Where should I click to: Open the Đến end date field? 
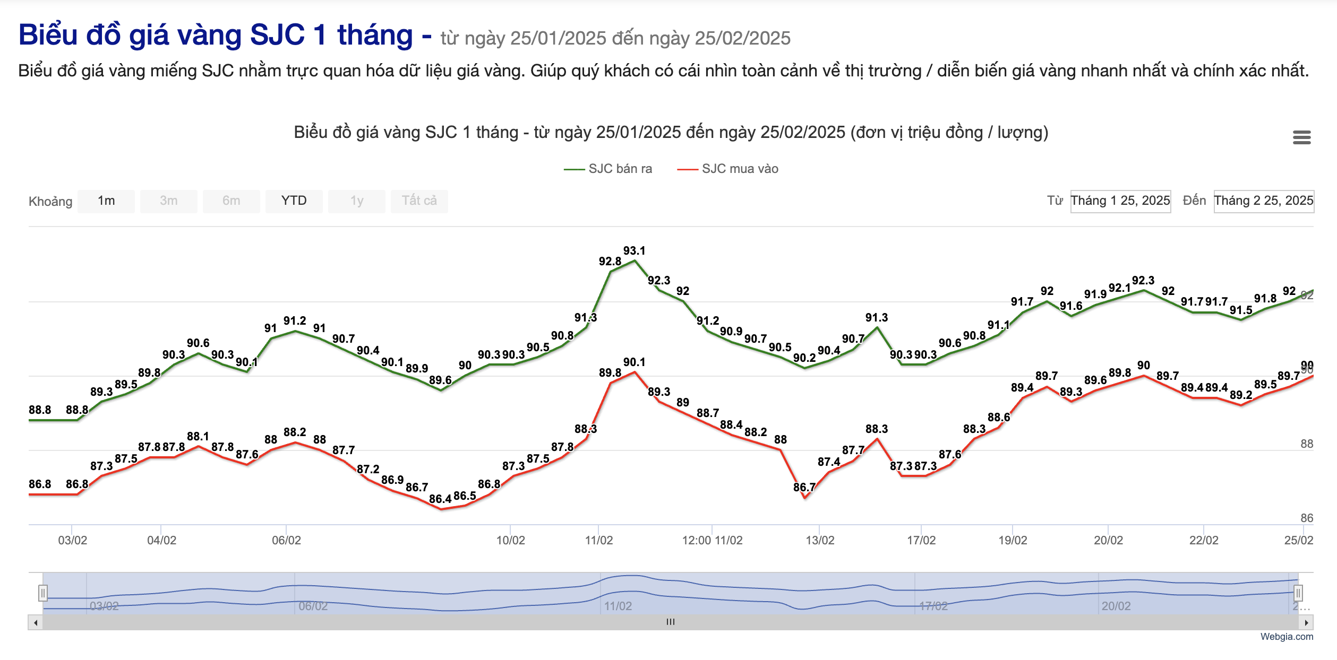coord(1264,201)
